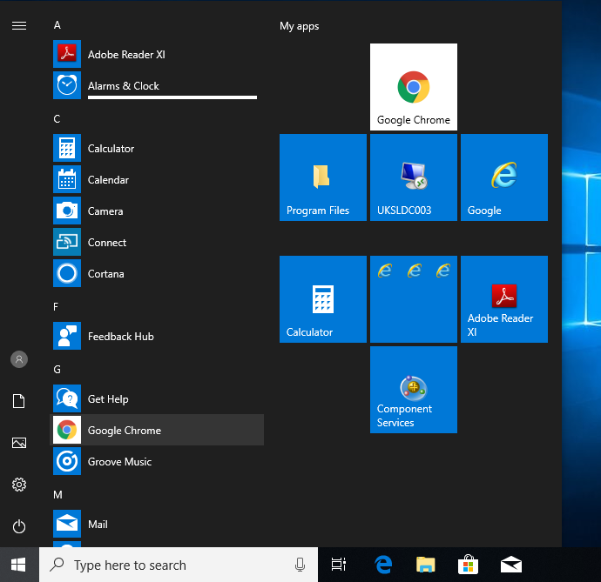Open File Explorer from the taskbar

point(425,565)
